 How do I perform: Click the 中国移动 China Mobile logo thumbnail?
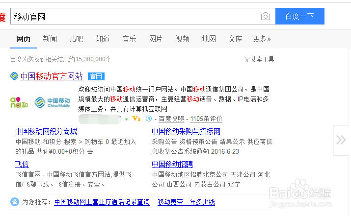[40, 102]
